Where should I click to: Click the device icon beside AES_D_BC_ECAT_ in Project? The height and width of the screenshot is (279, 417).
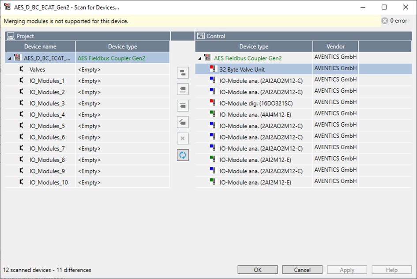pos(17,57)
